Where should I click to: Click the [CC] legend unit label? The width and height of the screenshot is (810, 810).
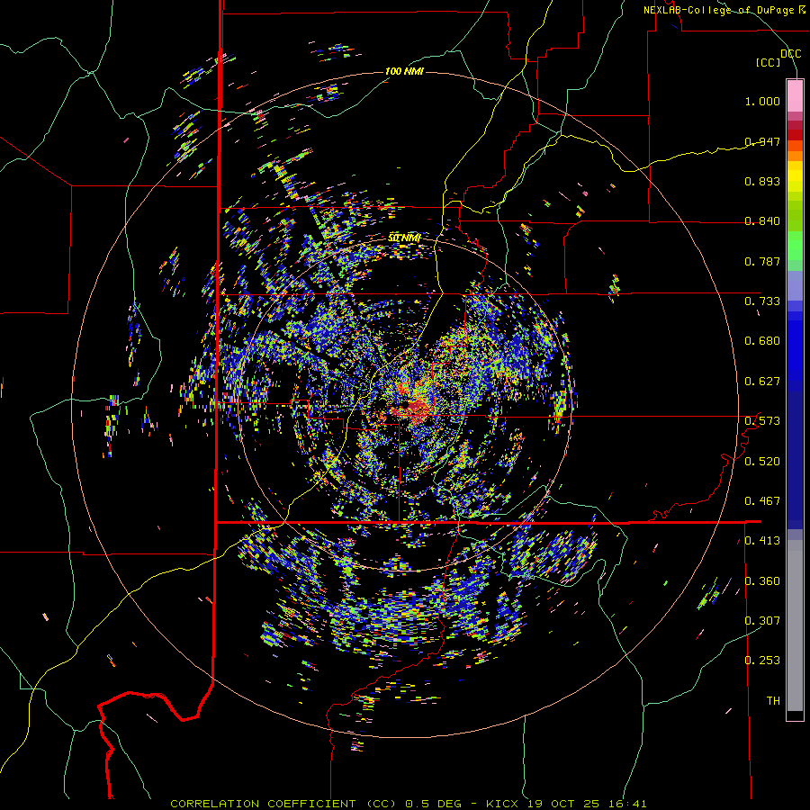tap(769, 62)
